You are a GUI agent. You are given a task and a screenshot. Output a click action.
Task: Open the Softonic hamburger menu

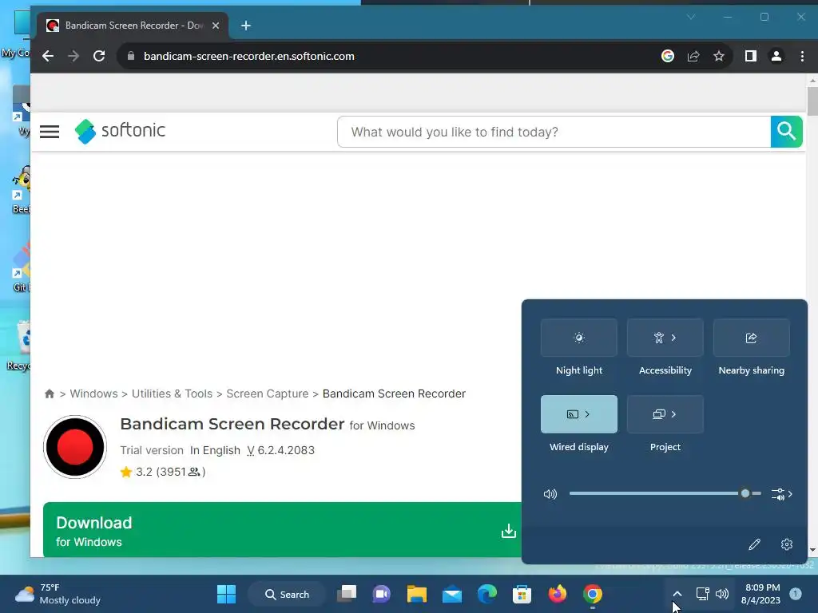[x=50, y=132]
